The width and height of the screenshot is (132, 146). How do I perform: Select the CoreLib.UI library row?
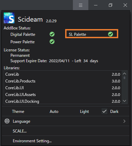[63, 88]
